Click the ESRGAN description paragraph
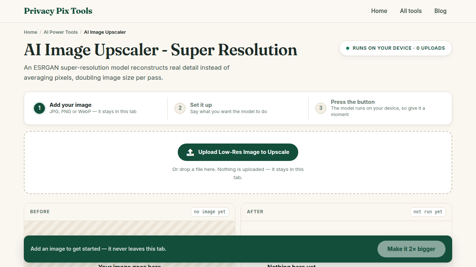 point(127,73)
